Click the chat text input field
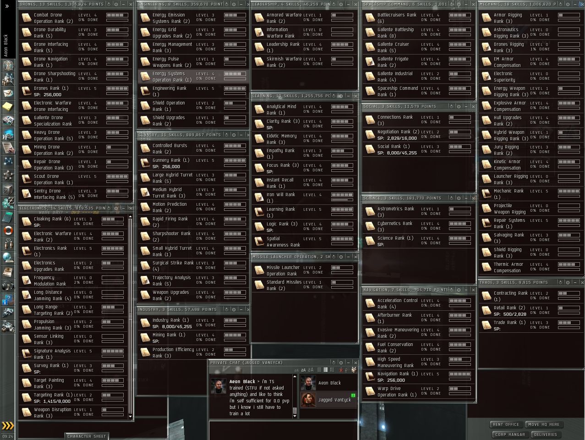The image size is (585, 440). pos(283,430)
